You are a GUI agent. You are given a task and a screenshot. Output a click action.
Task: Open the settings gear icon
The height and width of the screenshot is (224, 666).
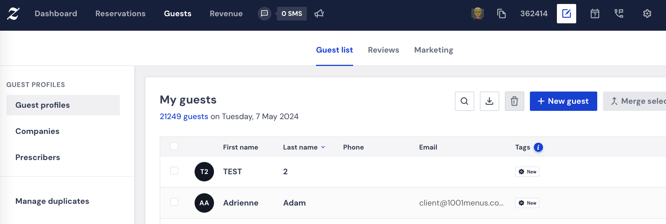coord(647,14)
